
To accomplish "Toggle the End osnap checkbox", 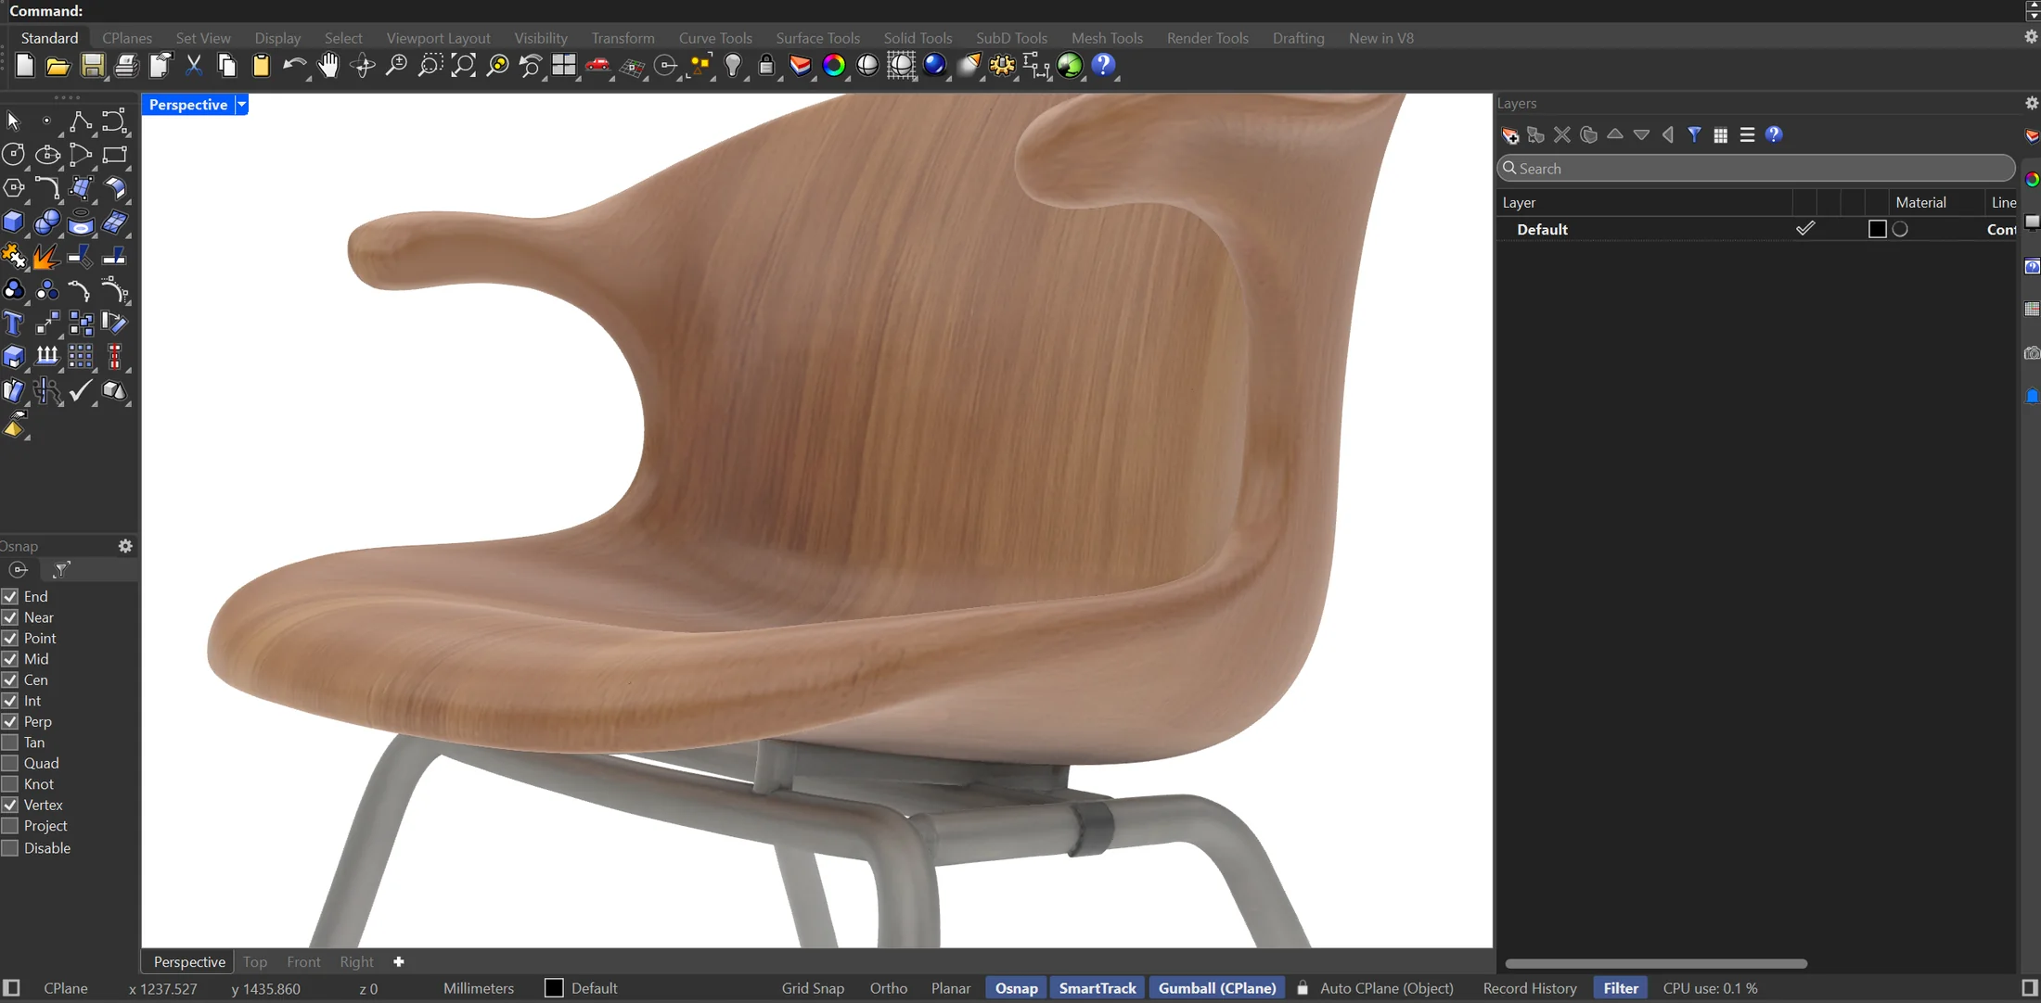I will click(10, 597).
